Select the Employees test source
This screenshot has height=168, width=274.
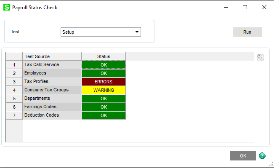pyautogui.click(x=52, y=73)
